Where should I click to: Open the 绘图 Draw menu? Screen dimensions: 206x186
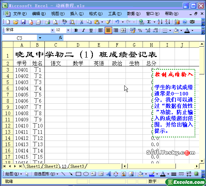pyautogui.click(x=13, y=174)
